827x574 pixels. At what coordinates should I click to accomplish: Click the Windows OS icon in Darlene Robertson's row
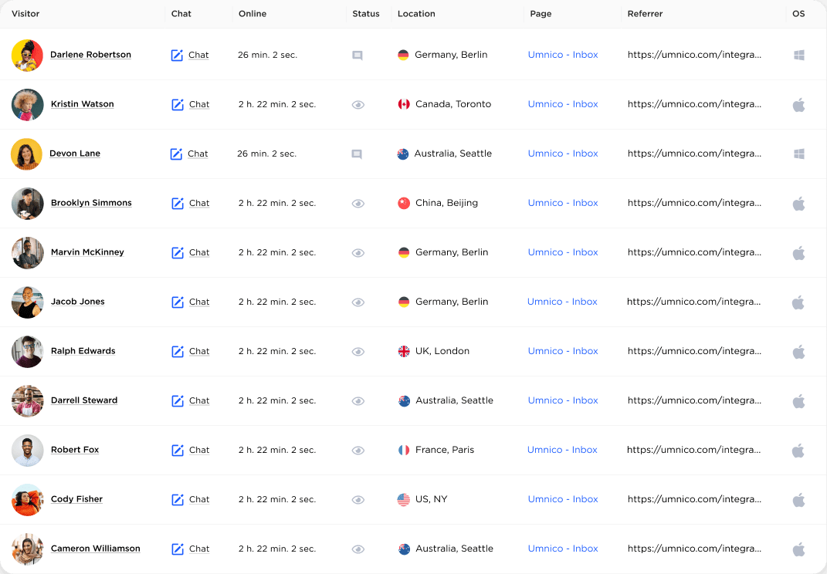tap(798, 55)
